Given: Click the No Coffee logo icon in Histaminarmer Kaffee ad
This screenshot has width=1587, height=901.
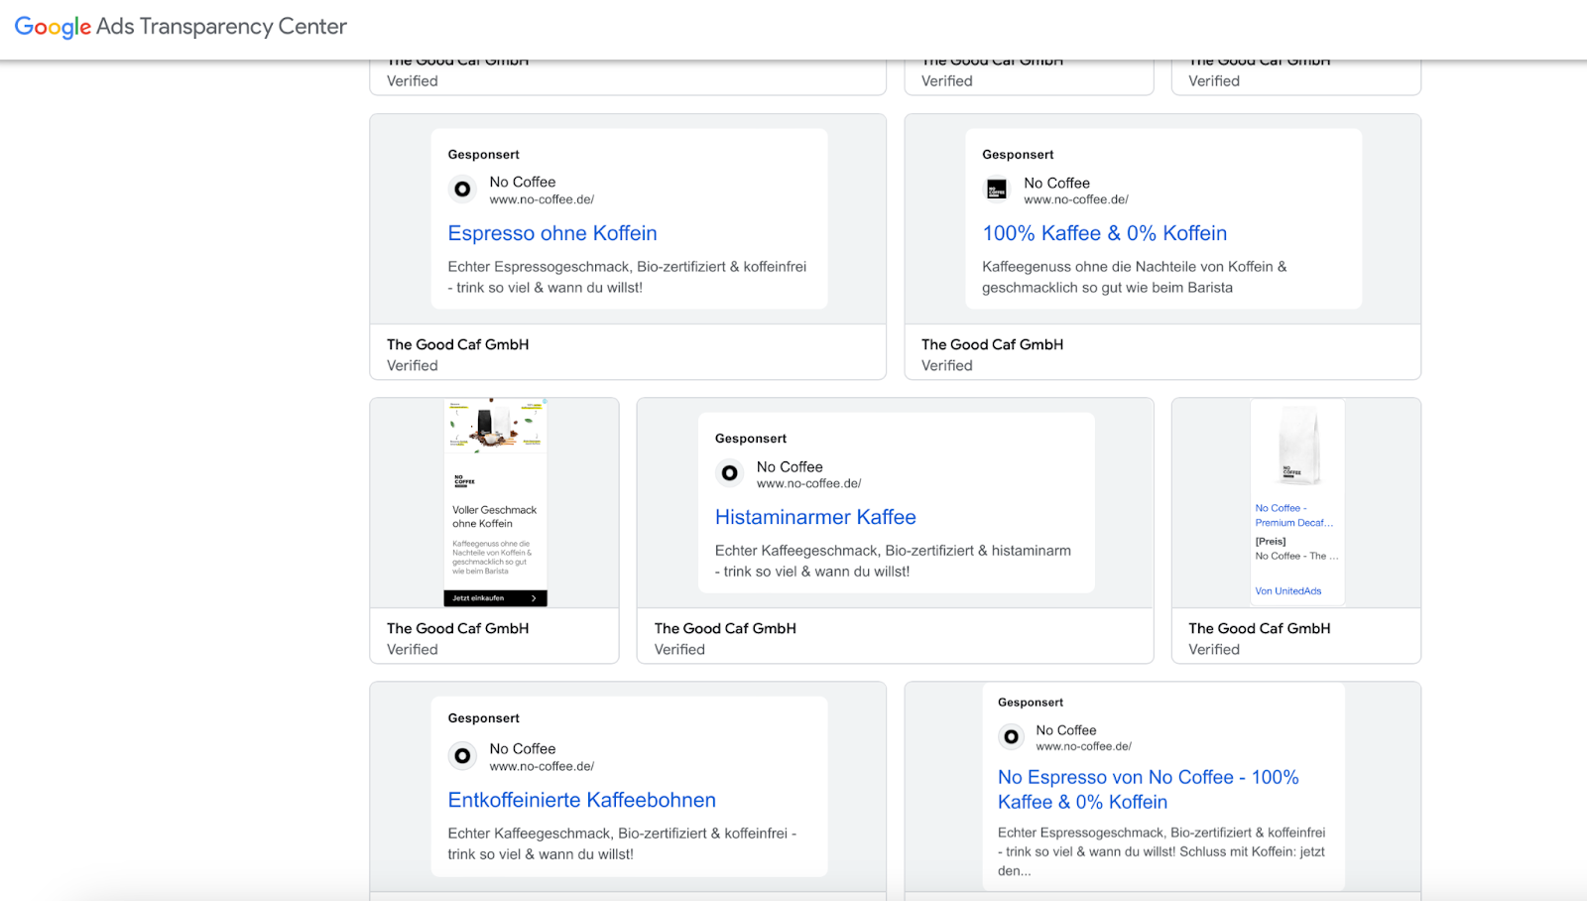Looking at the screenshot, I should pyautogui.click(x=730, y=473).
